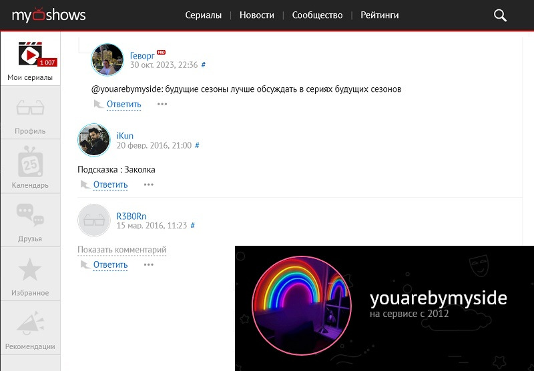Click the # permalink of Геворг's comment
The image size is (534, 371).
click(204, 65)
